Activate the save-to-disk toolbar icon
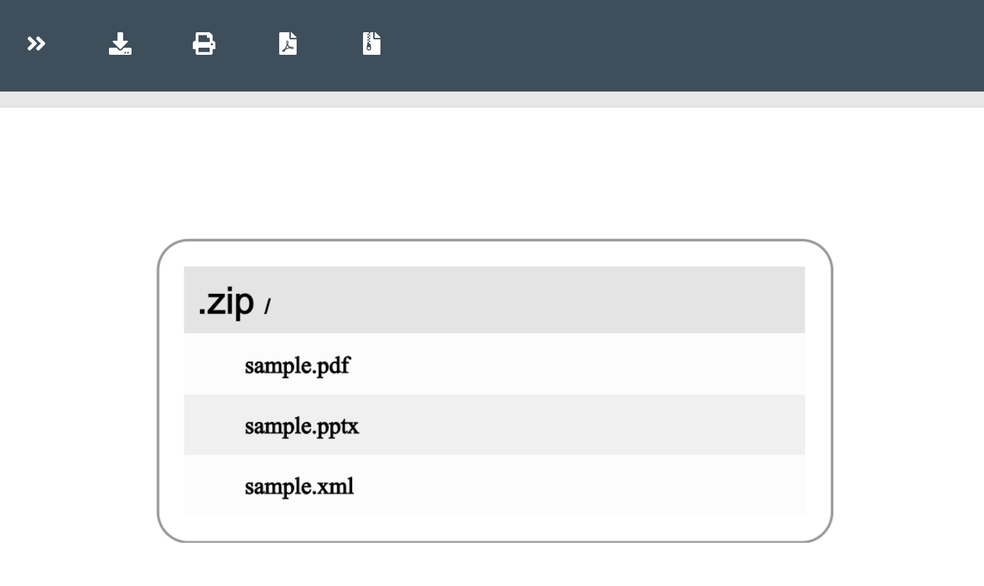This screenshot has height=586, width=984. 120,44
